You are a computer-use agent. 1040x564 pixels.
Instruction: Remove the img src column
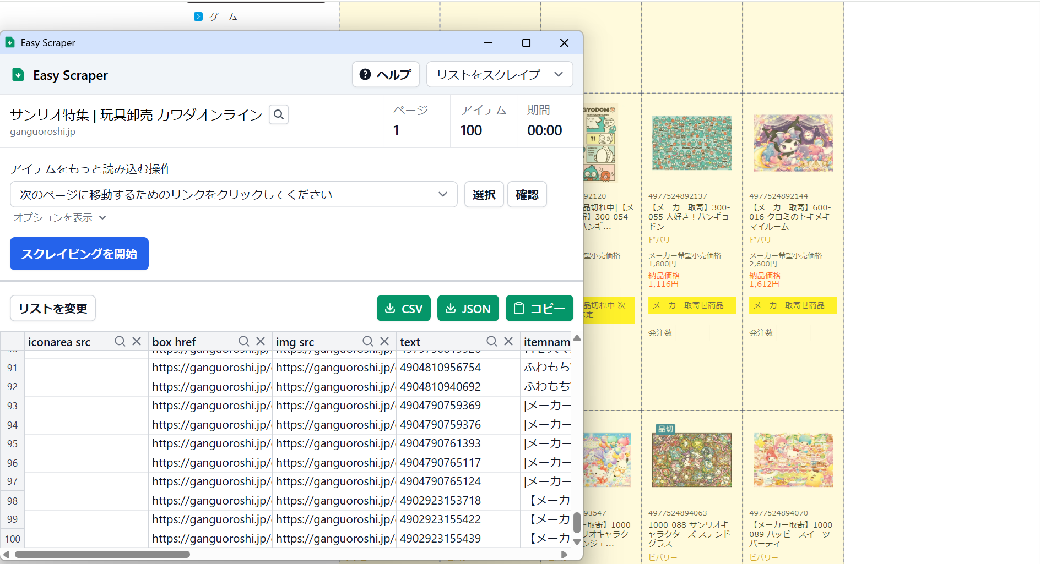click(384, 342)
